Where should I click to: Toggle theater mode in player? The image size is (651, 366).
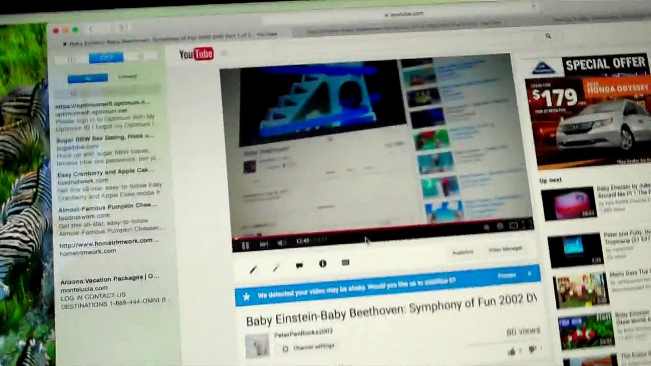(x=513, y=225)
